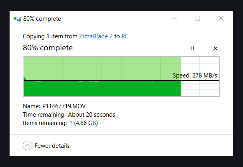Viewport: 243px width, 167px height.
Task: Click the dark green filled graph portion
Action: [x=100, y=89]
